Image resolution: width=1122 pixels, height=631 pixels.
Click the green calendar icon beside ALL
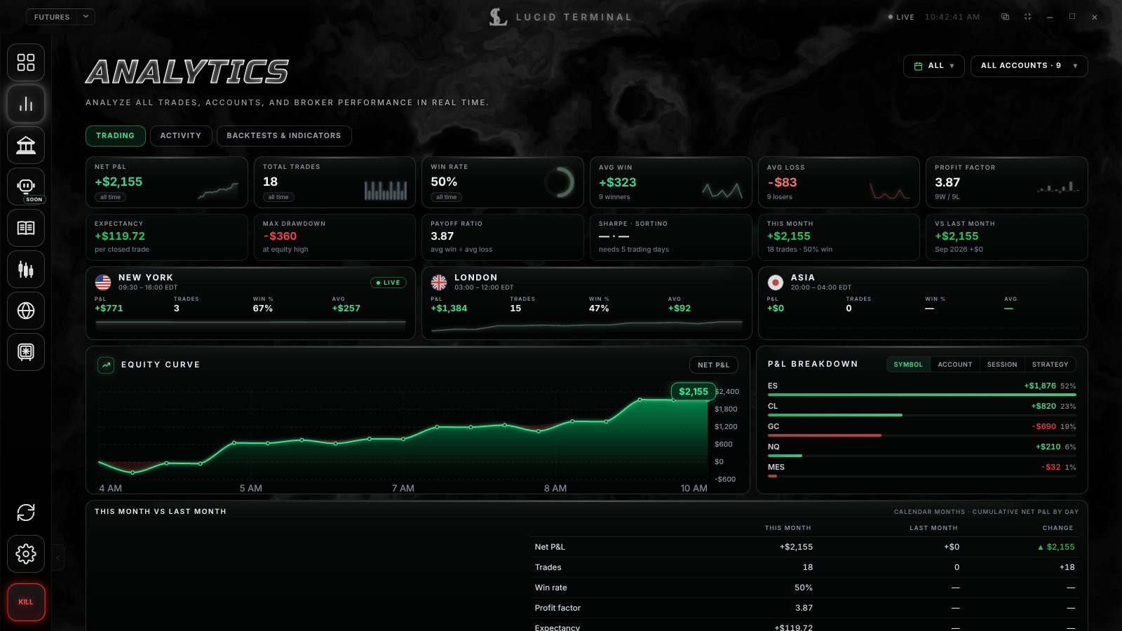click(x=918, y=66)
